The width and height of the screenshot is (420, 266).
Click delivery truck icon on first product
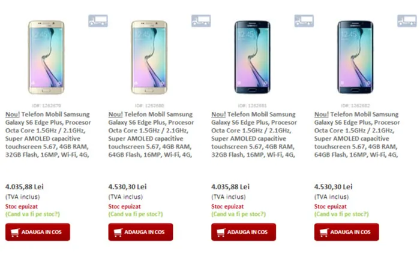[x=98, y=21]
